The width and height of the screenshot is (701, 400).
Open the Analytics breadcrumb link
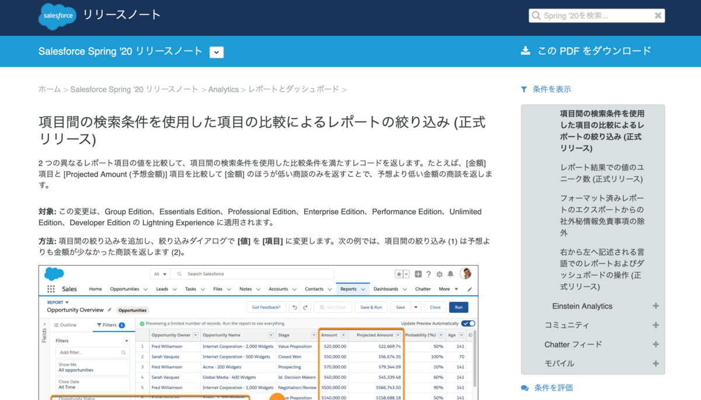pyautogui.click(x=224, y=89)
